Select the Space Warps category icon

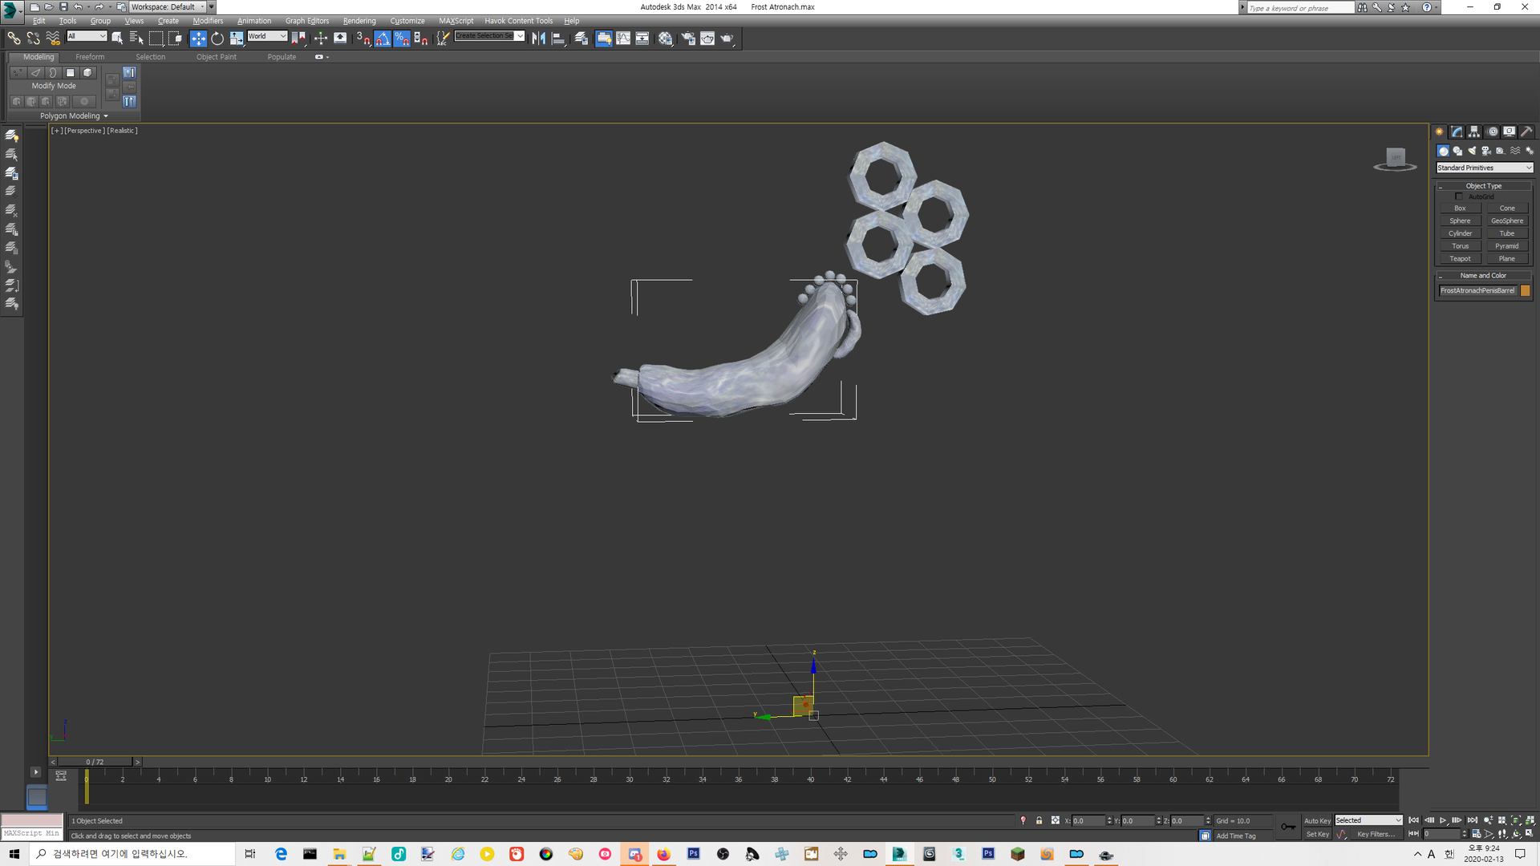[x=1515, y=151]
